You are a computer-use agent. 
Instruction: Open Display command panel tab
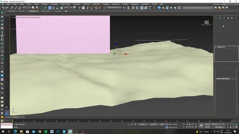click(232, 18)
